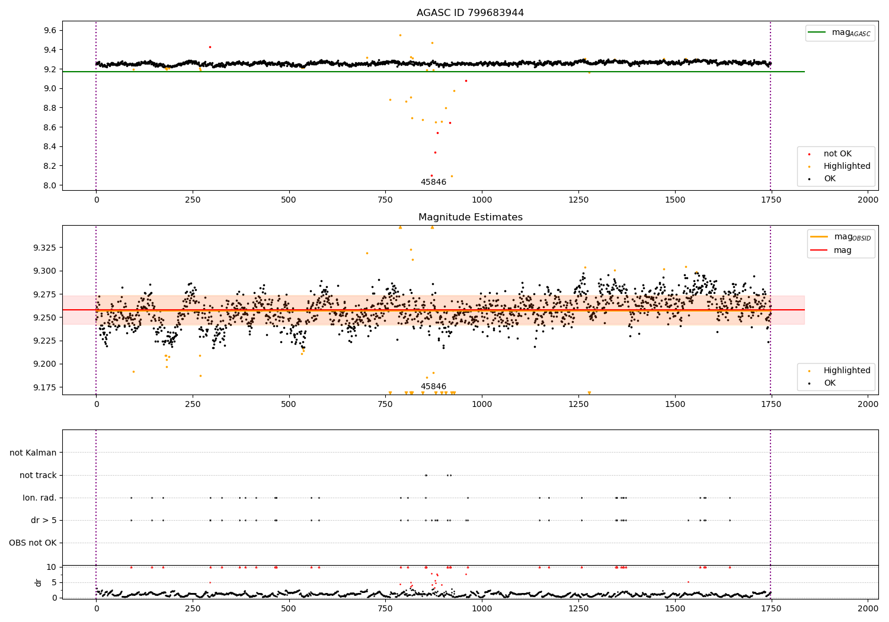Click the 5 tick on the dr axis
The width and height of the screenshot is (889, 622).
pos(54,582)
